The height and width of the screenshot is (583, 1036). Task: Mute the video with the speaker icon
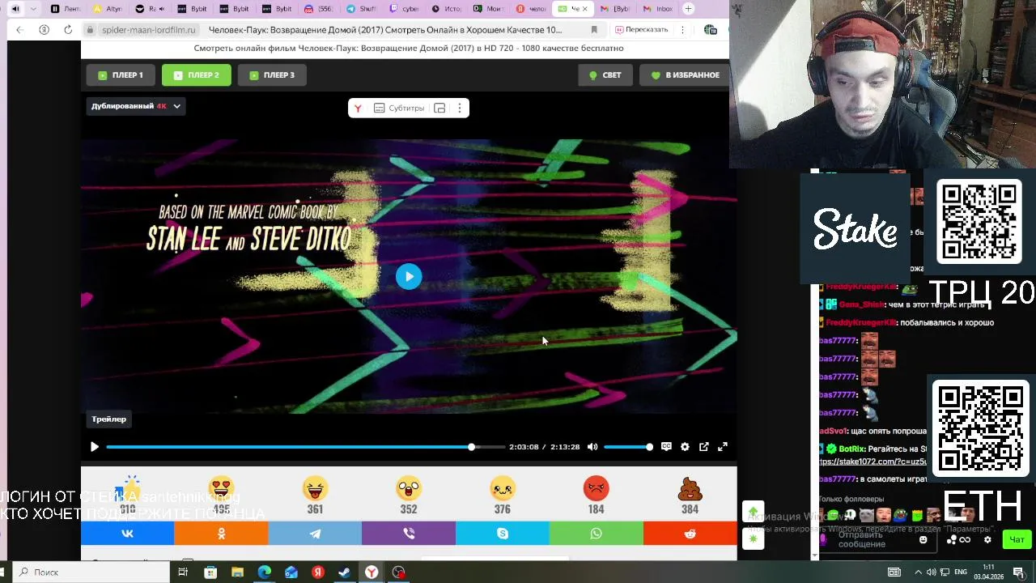pyautogui.click(x=592, y=447)
